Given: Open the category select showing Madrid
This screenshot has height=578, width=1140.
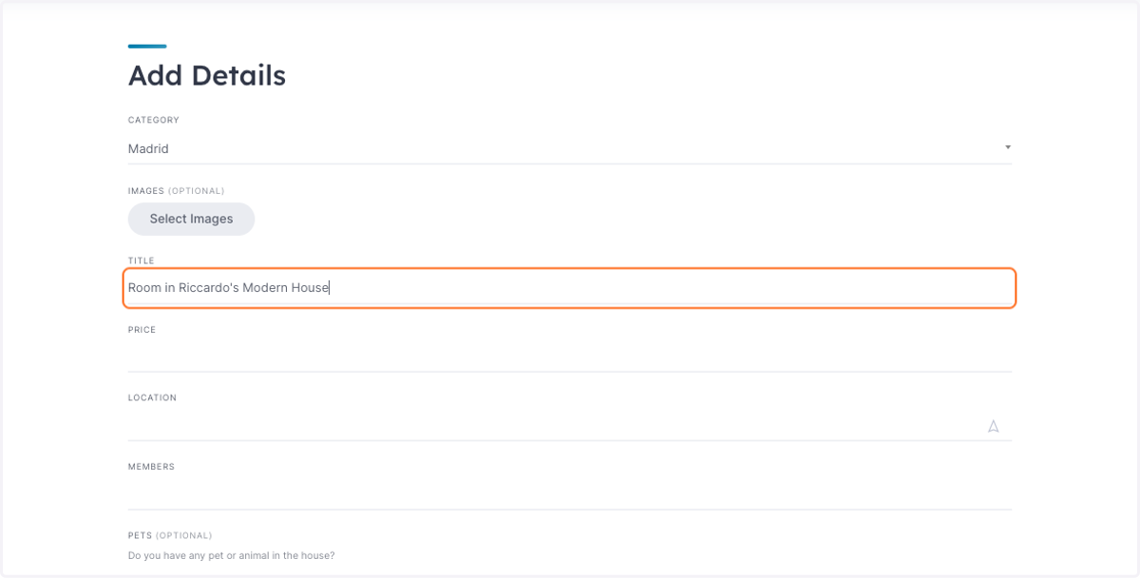Looking at the screenshot, I should 570,148.
